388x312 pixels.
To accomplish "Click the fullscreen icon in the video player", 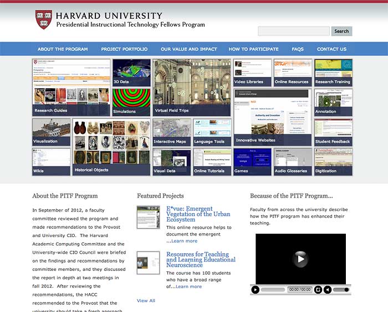I will 318,289.
